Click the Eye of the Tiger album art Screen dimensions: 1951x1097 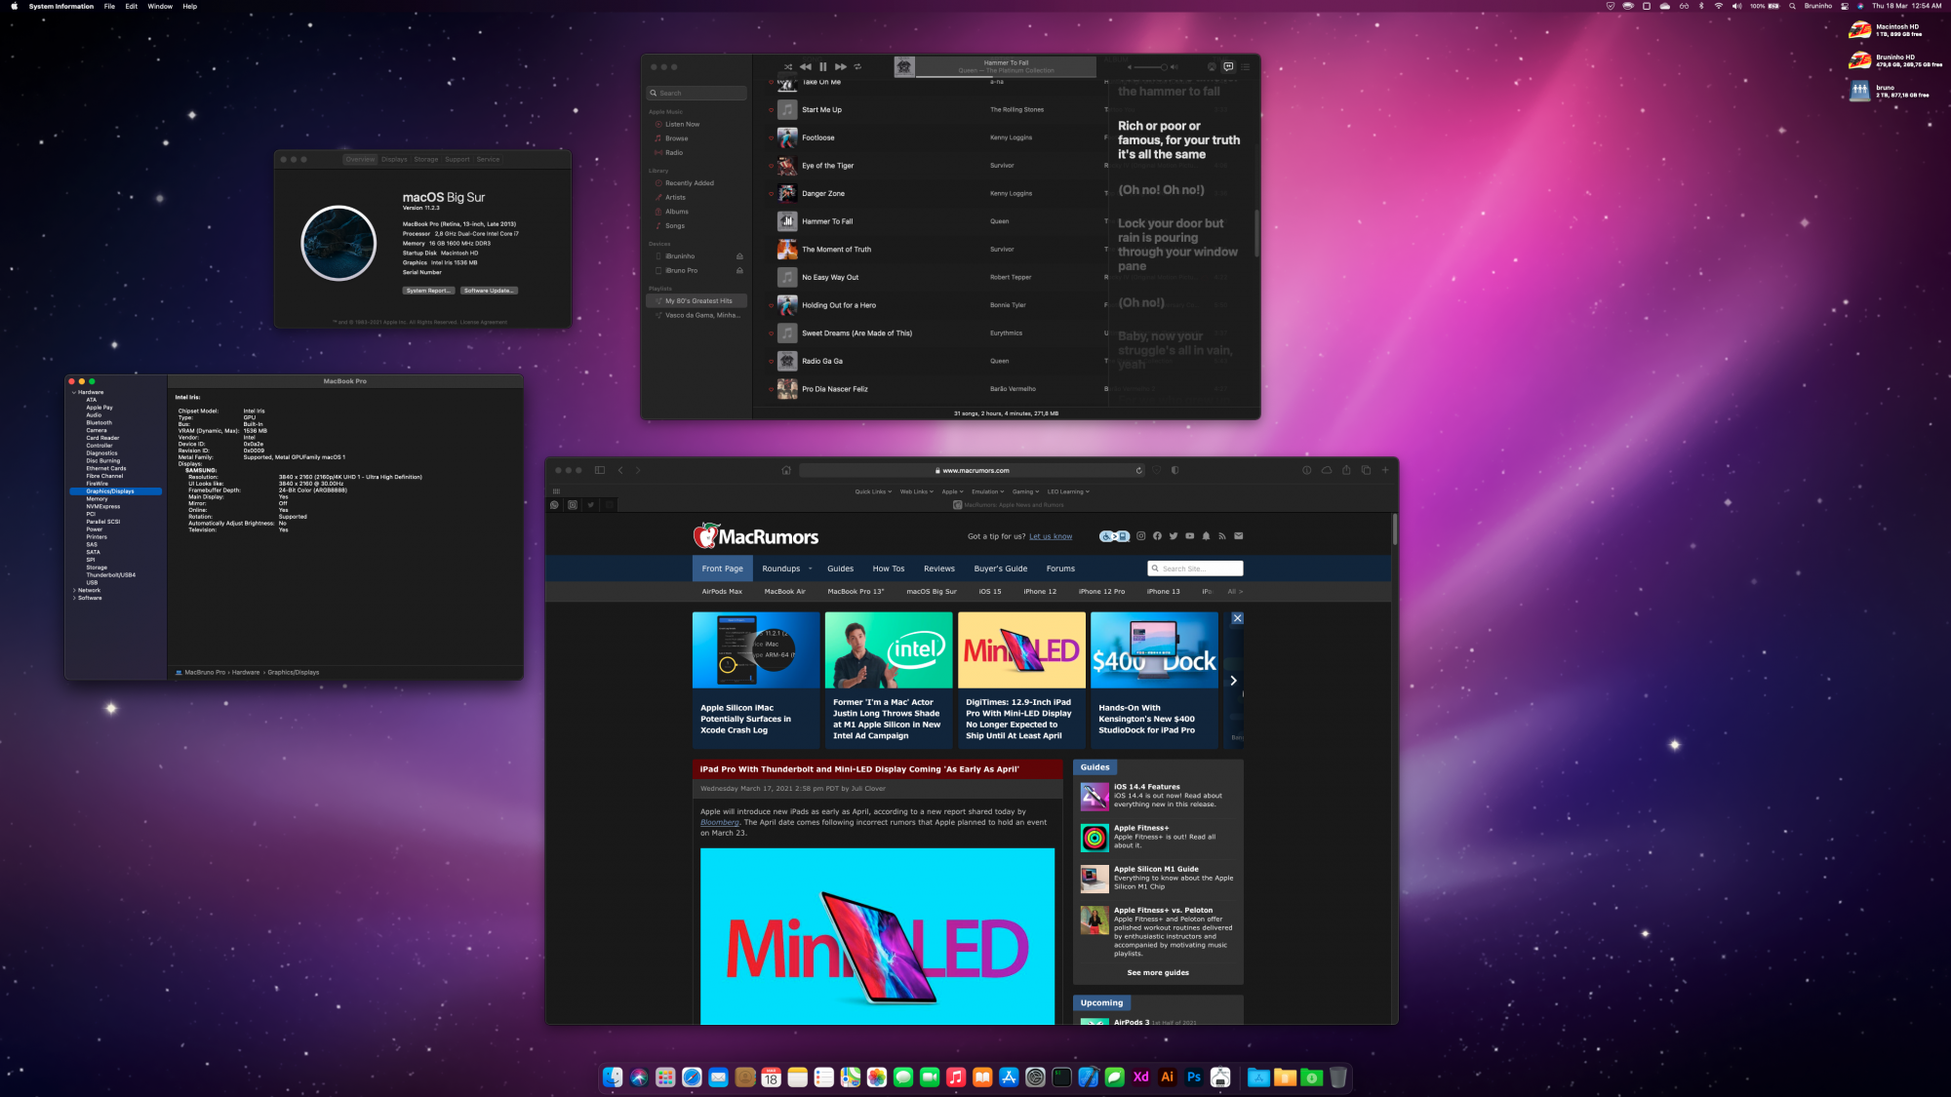(x=787, y=166)
